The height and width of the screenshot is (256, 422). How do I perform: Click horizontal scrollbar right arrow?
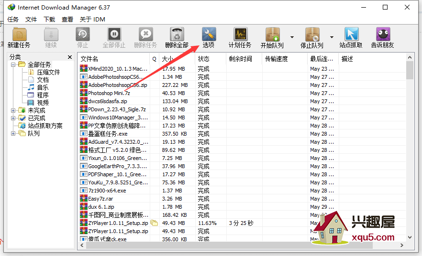pos(401,245)
